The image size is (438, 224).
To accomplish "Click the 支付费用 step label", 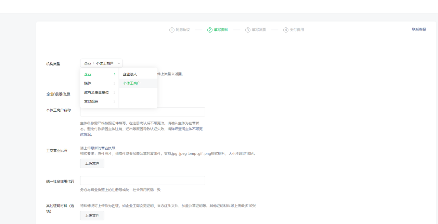I will tap(297, 30).
